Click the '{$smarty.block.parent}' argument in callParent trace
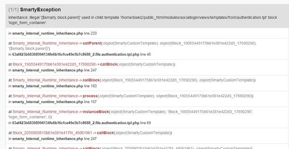Image resolution: width=289 pixels, height=149 pixels. click(x=28, y=48)
